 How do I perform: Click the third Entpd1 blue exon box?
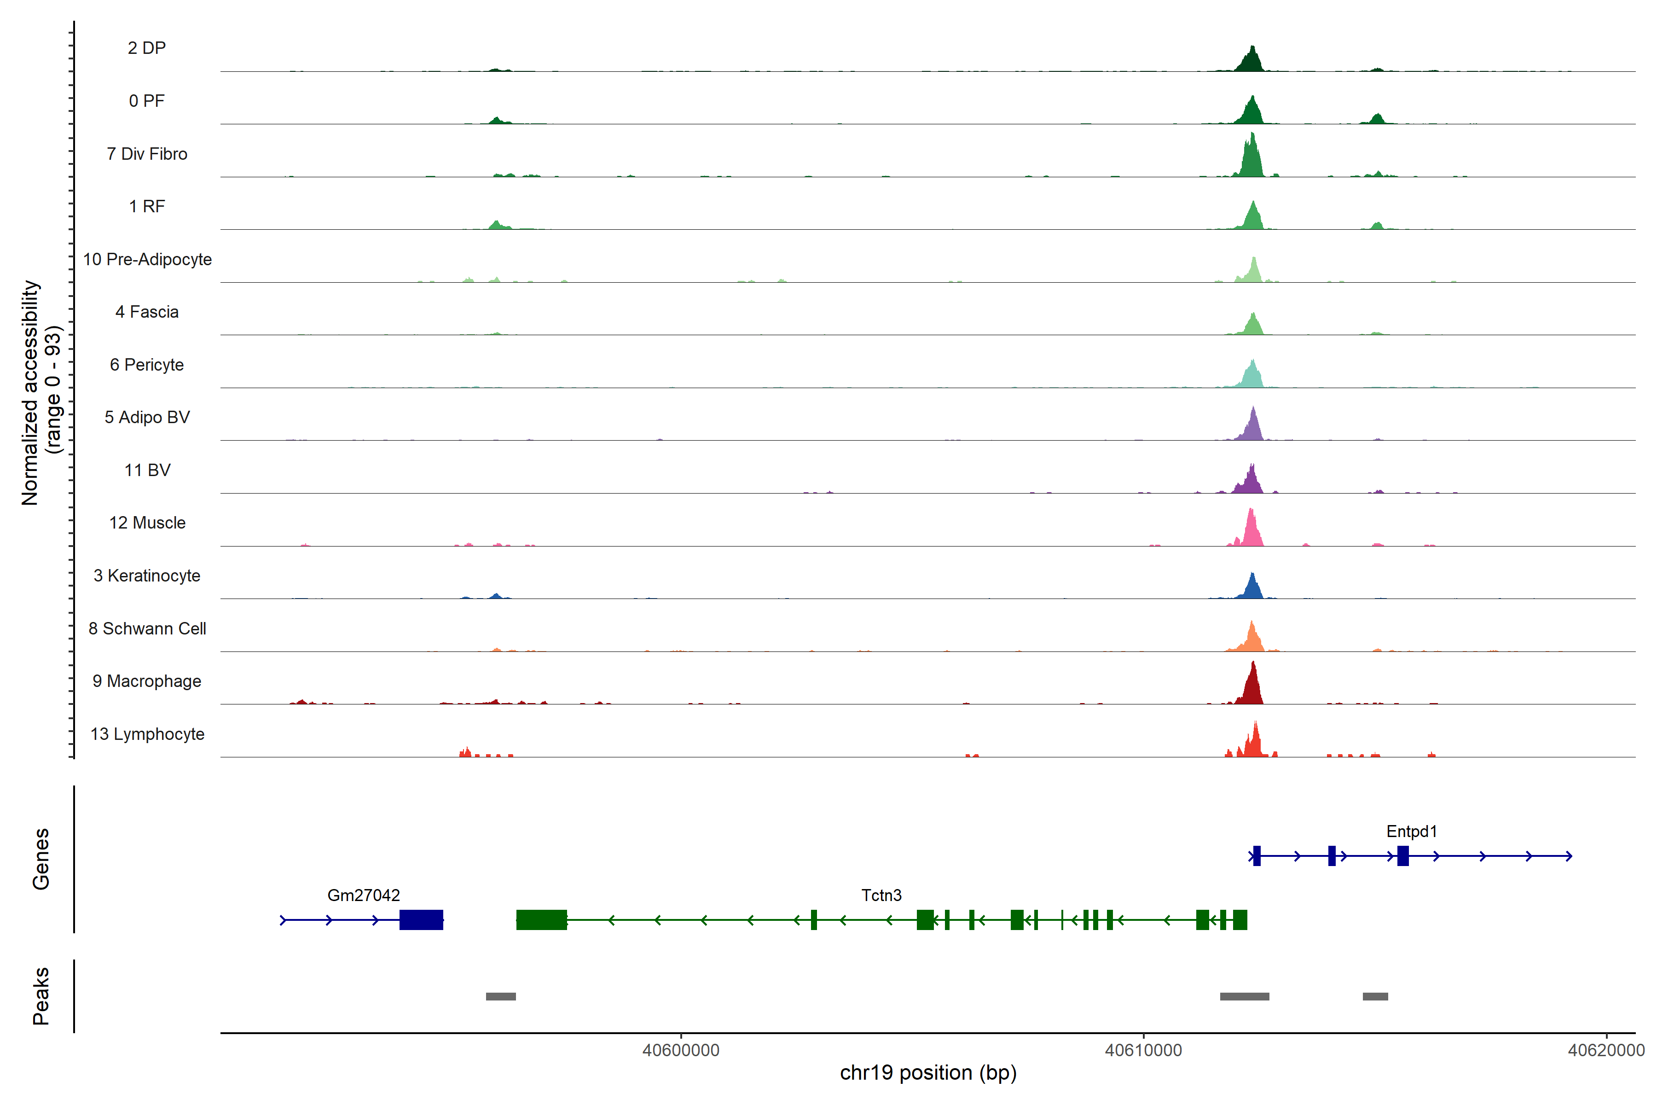tap(1402, 855)
